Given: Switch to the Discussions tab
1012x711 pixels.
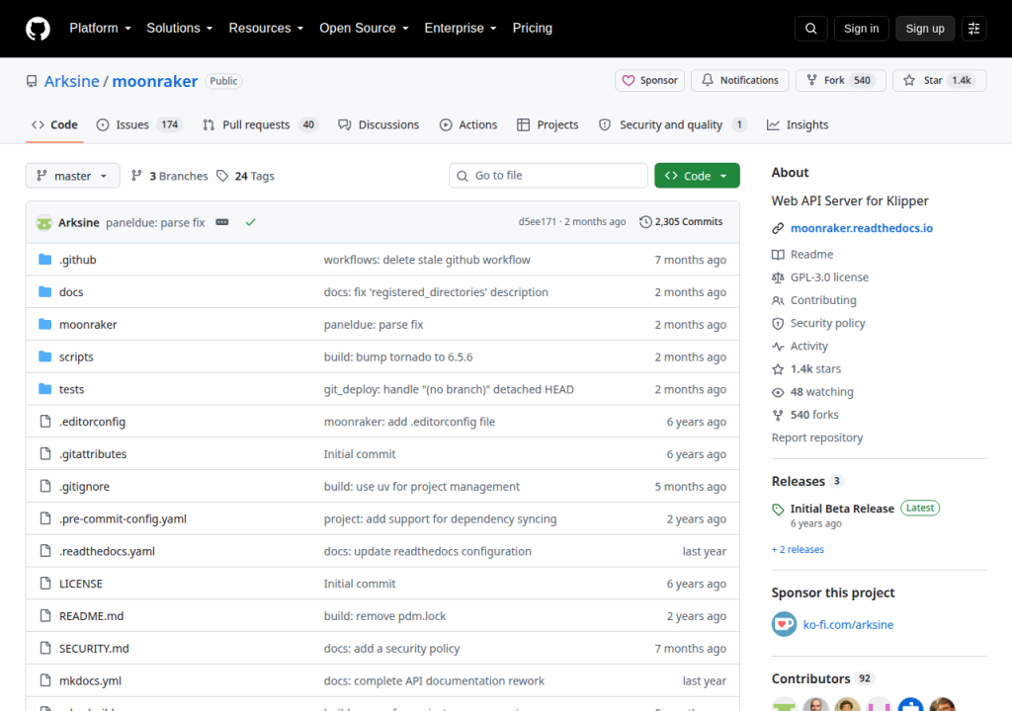Looking at the screenshot, I should (x=379, y=124).
